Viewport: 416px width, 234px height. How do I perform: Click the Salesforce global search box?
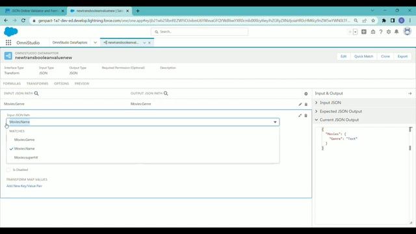point(200,32)
